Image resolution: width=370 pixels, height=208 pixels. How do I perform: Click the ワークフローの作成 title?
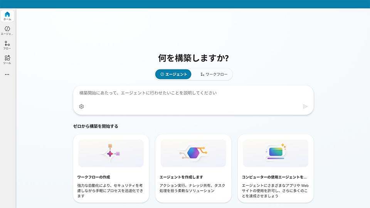click(94, 177)
